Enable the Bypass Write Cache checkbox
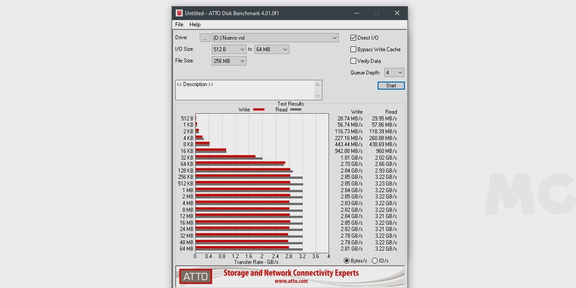The width and height of the screenshot is (576, 288). [354, 49]
